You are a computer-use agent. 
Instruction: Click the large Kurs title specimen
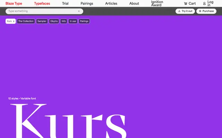coord(68,121)
